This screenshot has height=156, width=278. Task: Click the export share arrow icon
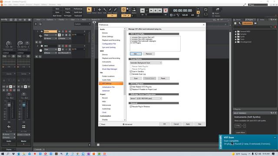pos(218,10)
